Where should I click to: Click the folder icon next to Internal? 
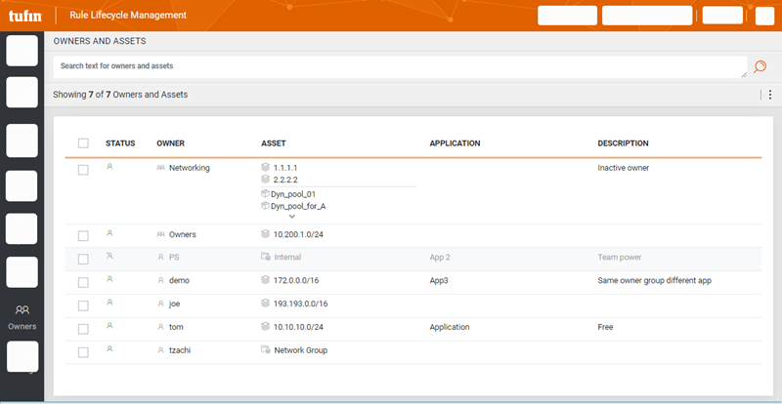click(x=266, y=257)
